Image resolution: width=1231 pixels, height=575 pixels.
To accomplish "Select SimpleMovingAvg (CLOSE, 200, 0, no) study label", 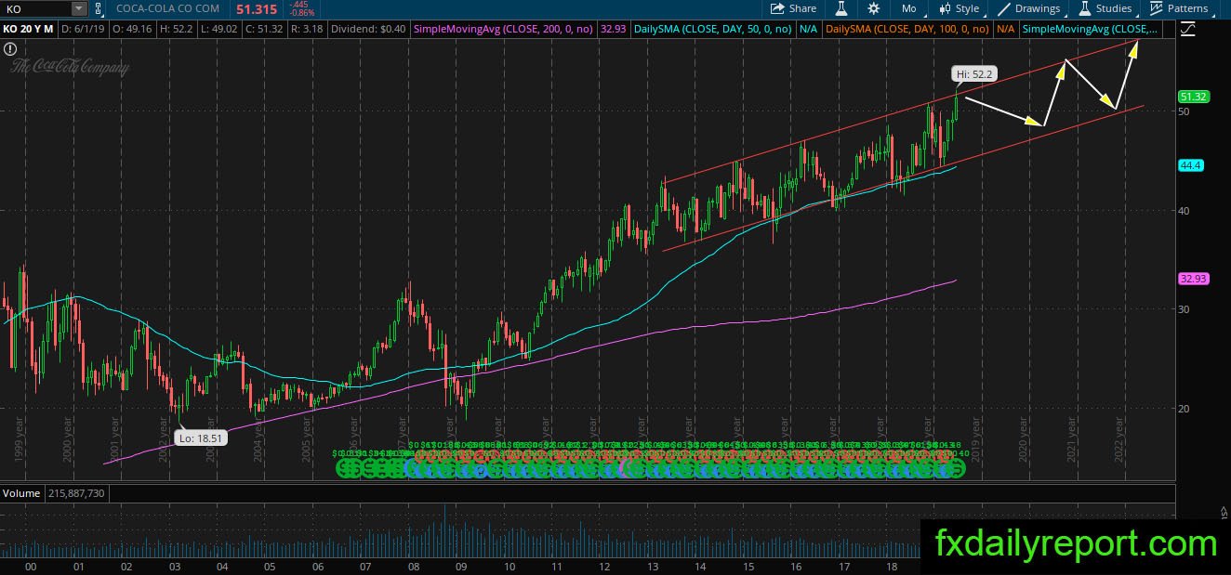I will (x=503, y=30).
